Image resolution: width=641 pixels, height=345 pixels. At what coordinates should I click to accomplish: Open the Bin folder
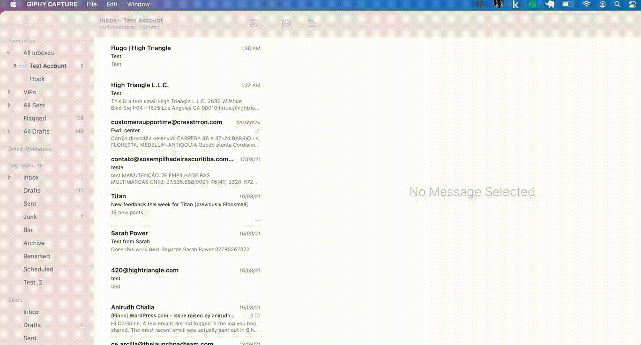coord(28,230)
